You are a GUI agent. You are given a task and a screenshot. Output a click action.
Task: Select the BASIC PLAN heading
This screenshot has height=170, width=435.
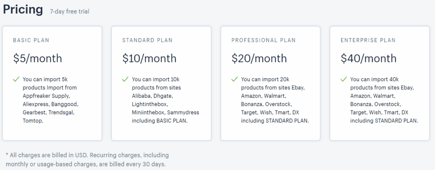(31, 40)
